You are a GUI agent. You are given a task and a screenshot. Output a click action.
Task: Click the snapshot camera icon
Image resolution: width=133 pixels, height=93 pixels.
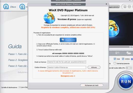click(117, 53)
